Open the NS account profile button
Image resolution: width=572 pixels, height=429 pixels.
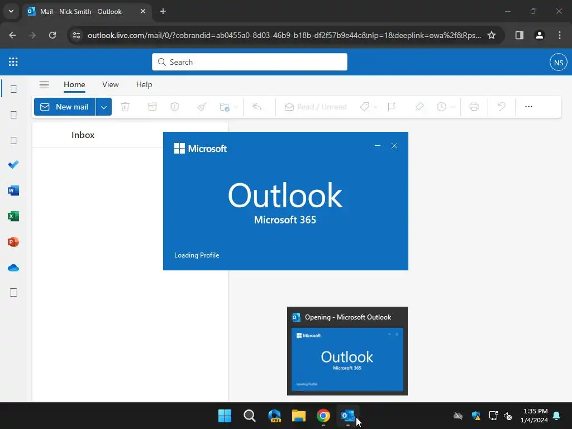point(559,63)
